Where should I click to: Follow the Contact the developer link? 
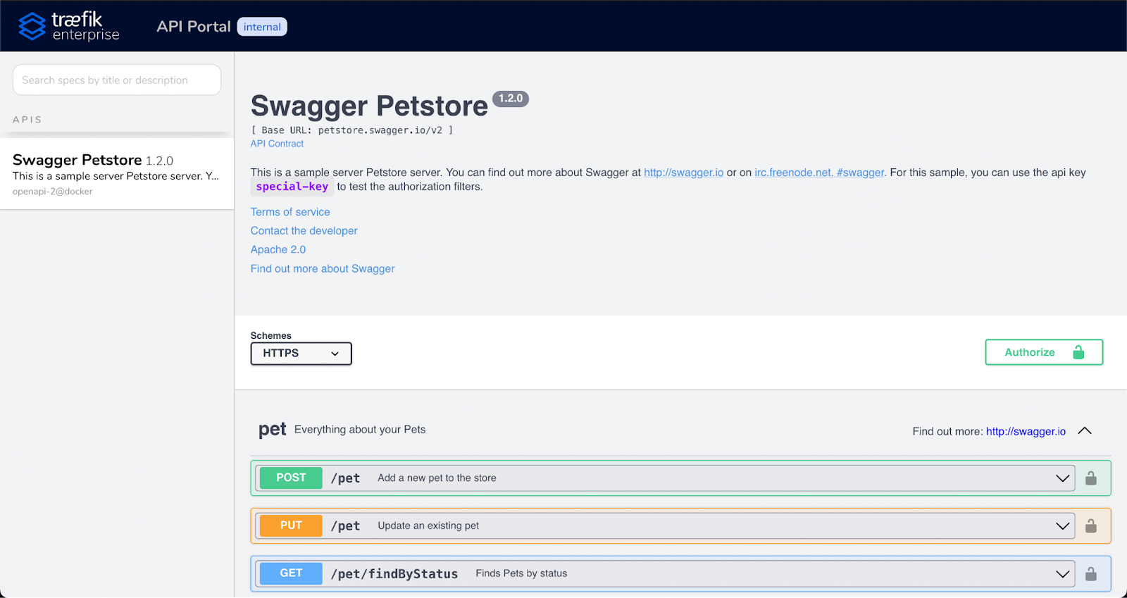[304, 231]
